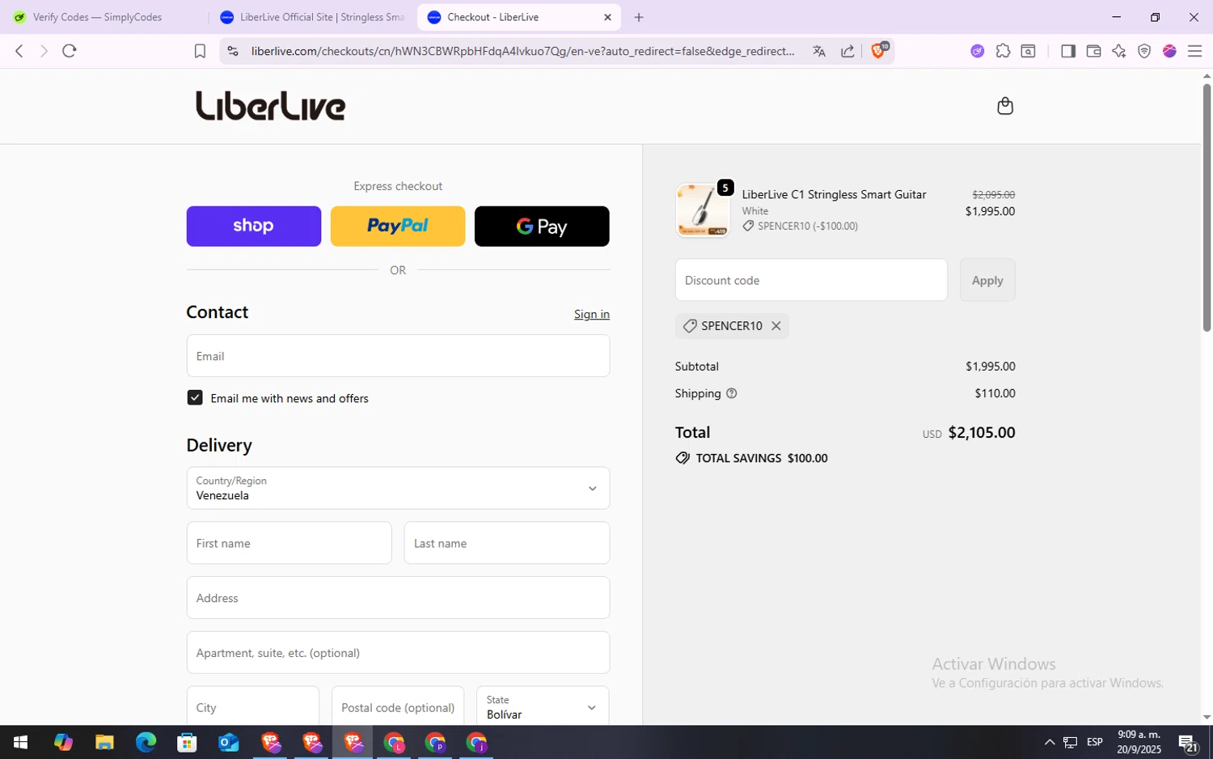Click the Postal code (optional) field
This screenshot has width=1213, height=759.
tap(398, 706)
